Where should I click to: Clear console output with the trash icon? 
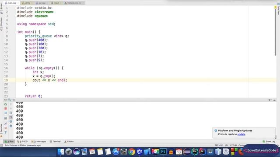11,126
